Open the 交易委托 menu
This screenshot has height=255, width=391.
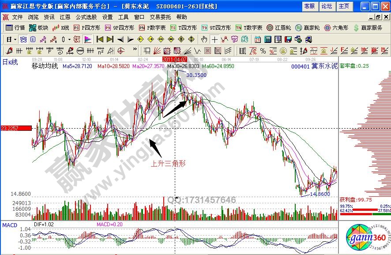(160, 17)
